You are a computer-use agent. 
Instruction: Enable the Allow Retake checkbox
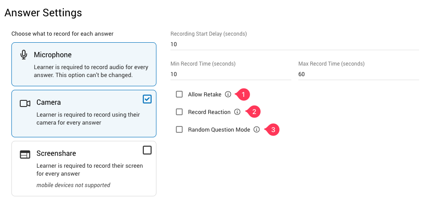point(179,94)
